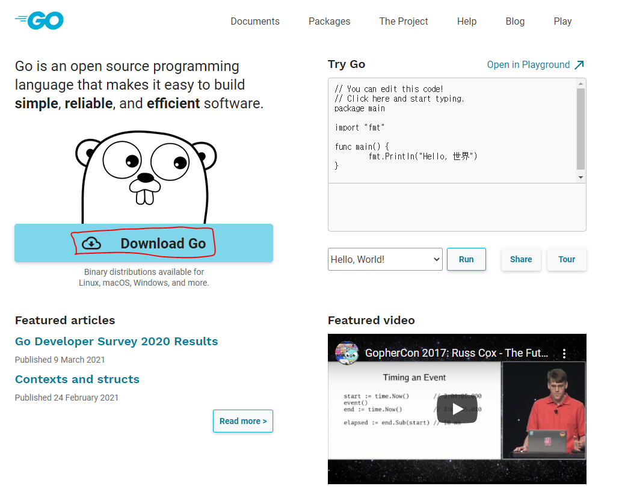619x489 pixels.
Task: Open the Open in Playground link
Action: pos(528,65)
